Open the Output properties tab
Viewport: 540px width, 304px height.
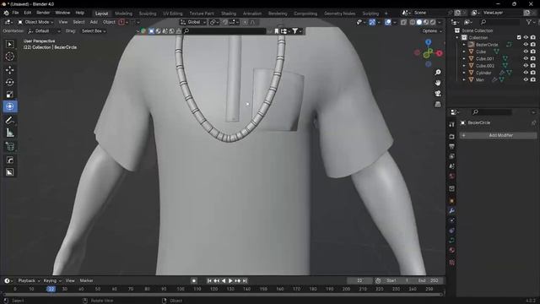click(452, 146)
